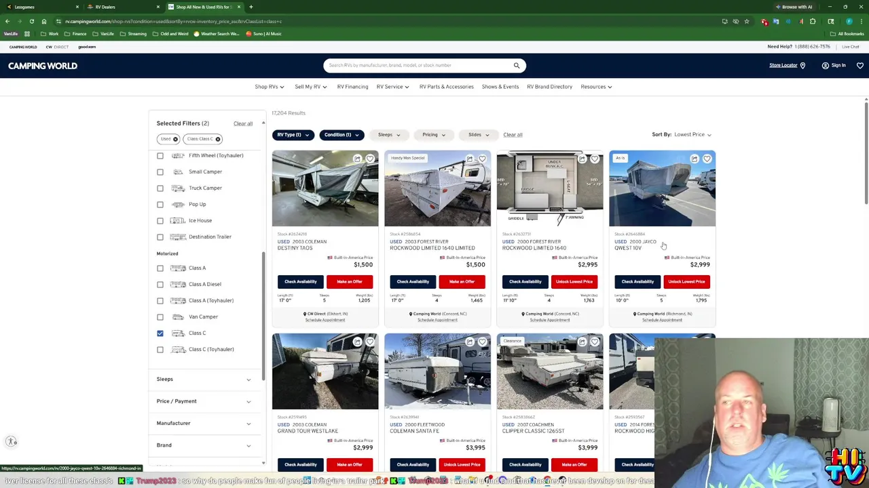Open a new browser tab
869x488 pixels.
click(x=251, y=7)
